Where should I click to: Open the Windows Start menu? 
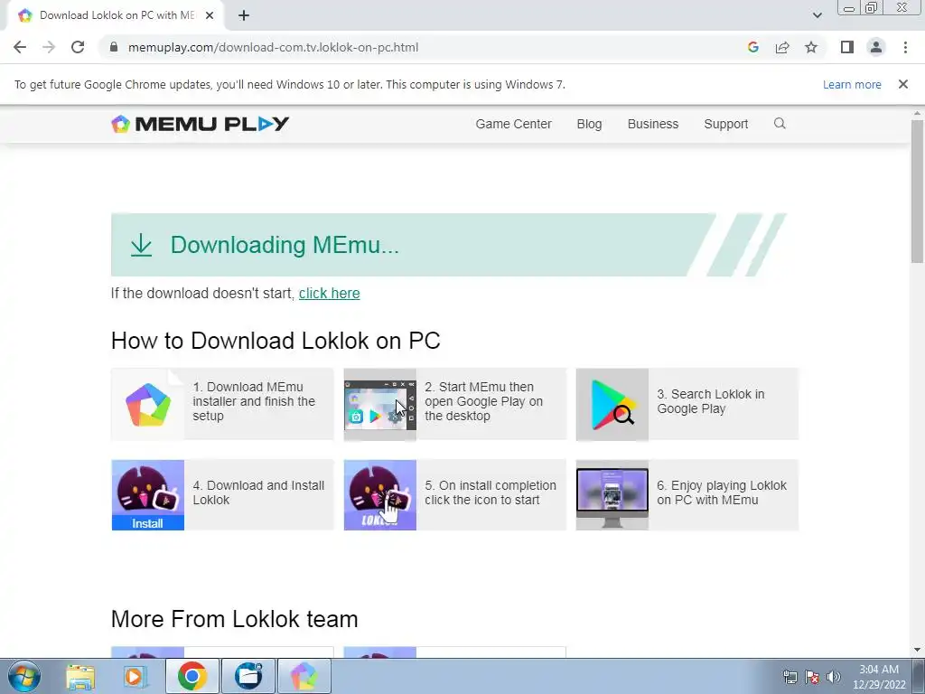point(24,676)
